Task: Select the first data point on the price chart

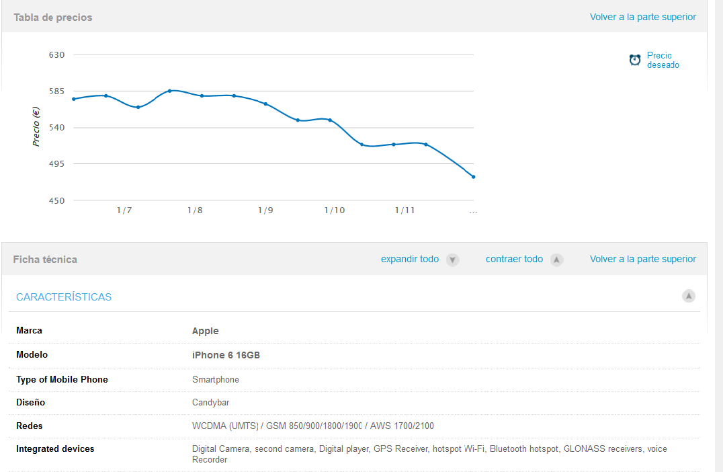Action: [74, 99]
